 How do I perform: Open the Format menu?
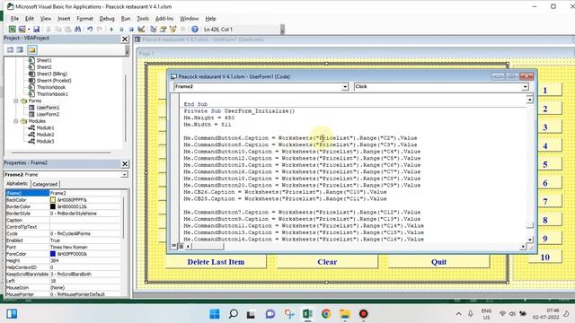pos(84,19)
